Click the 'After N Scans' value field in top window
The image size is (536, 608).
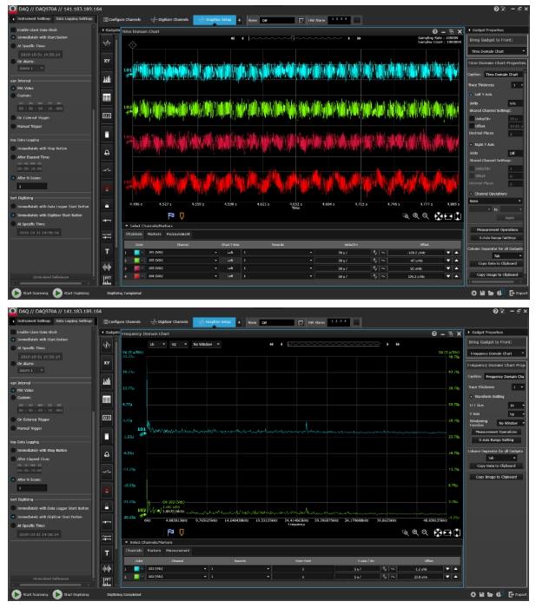pyautogui.click(x=30, y=185)
